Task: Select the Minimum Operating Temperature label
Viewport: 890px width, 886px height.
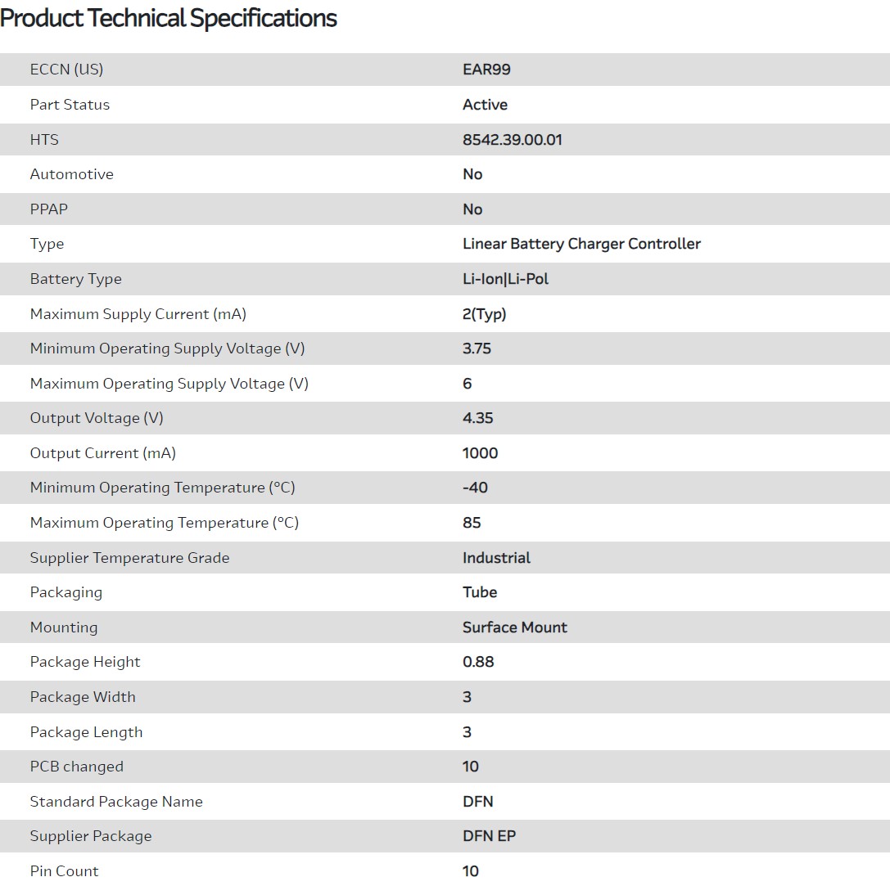Action: [x=162, y=488]
